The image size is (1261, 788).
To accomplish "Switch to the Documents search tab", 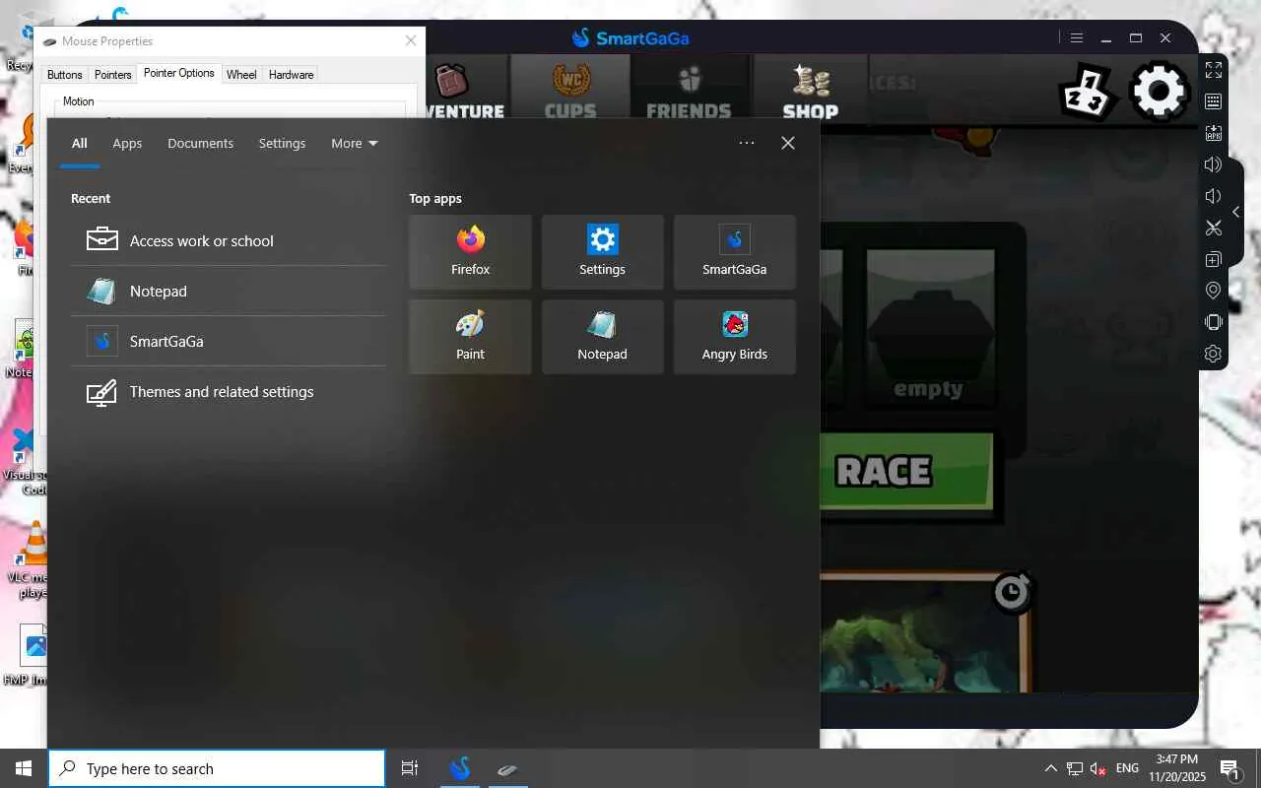I will [200, 143].
